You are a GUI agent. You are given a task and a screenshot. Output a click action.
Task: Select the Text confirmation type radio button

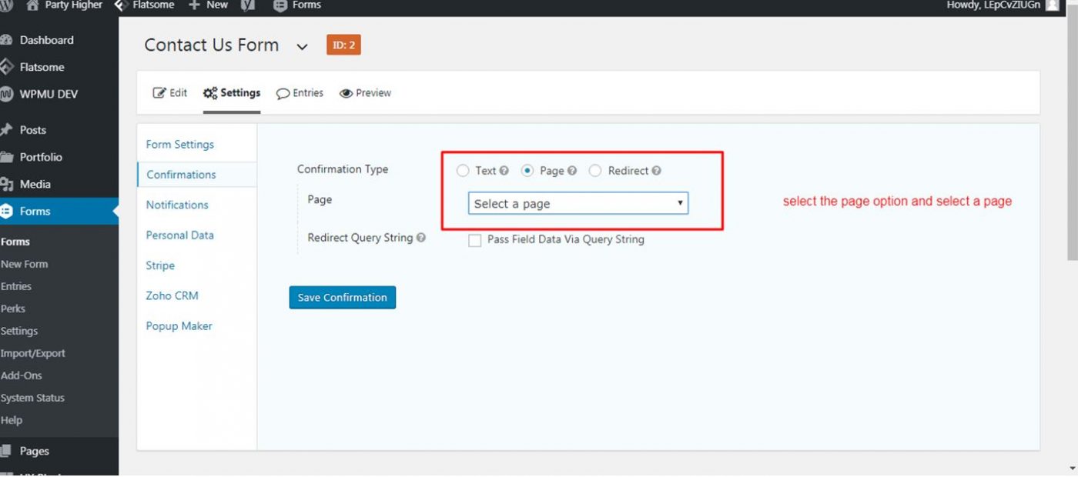click(463, 170)
